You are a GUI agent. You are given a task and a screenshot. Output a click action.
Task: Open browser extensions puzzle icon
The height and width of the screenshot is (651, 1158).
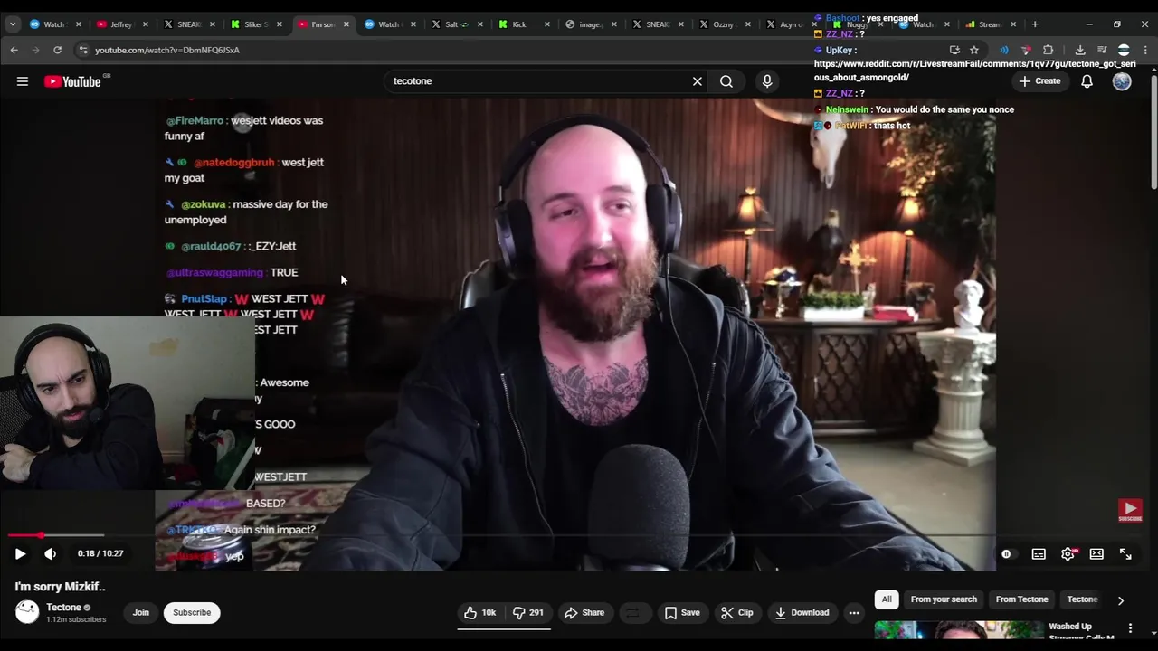[1048, 50]
